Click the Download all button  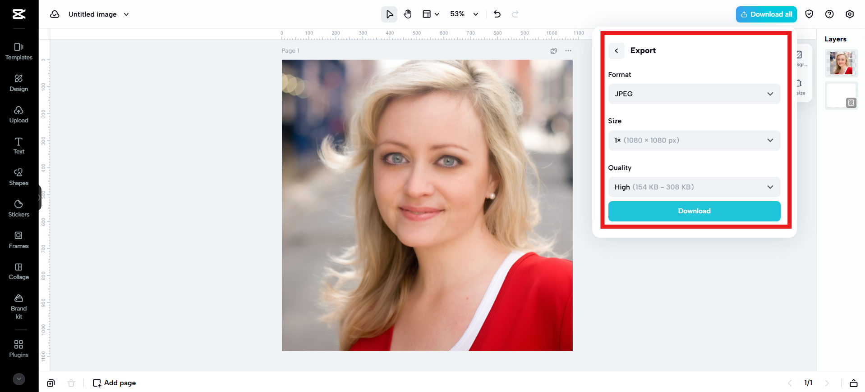[x=766, y=14]
